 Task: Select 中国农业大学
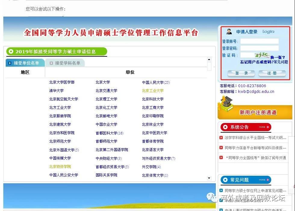point(106,124)
